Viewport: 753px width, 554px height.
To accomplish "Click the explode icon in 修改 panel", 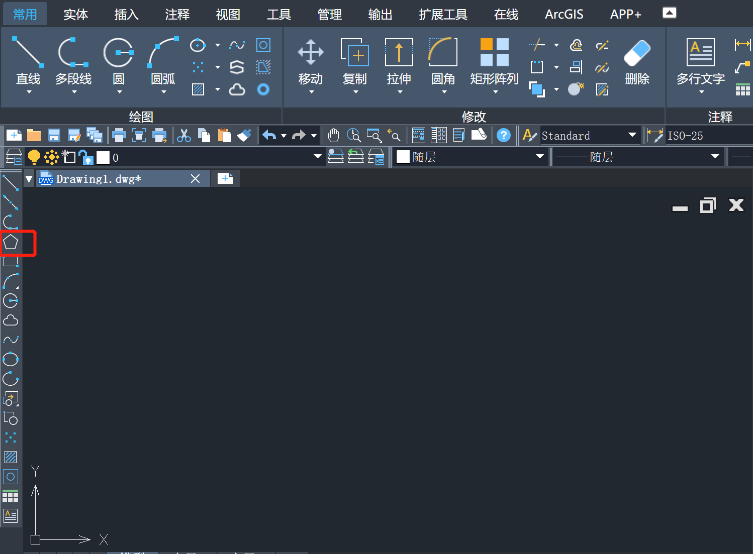I will 577,89.
